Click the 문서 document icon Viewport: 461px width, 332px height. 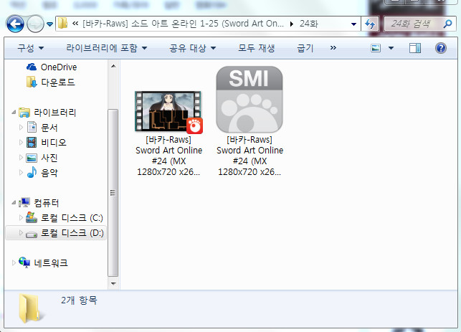32,128
